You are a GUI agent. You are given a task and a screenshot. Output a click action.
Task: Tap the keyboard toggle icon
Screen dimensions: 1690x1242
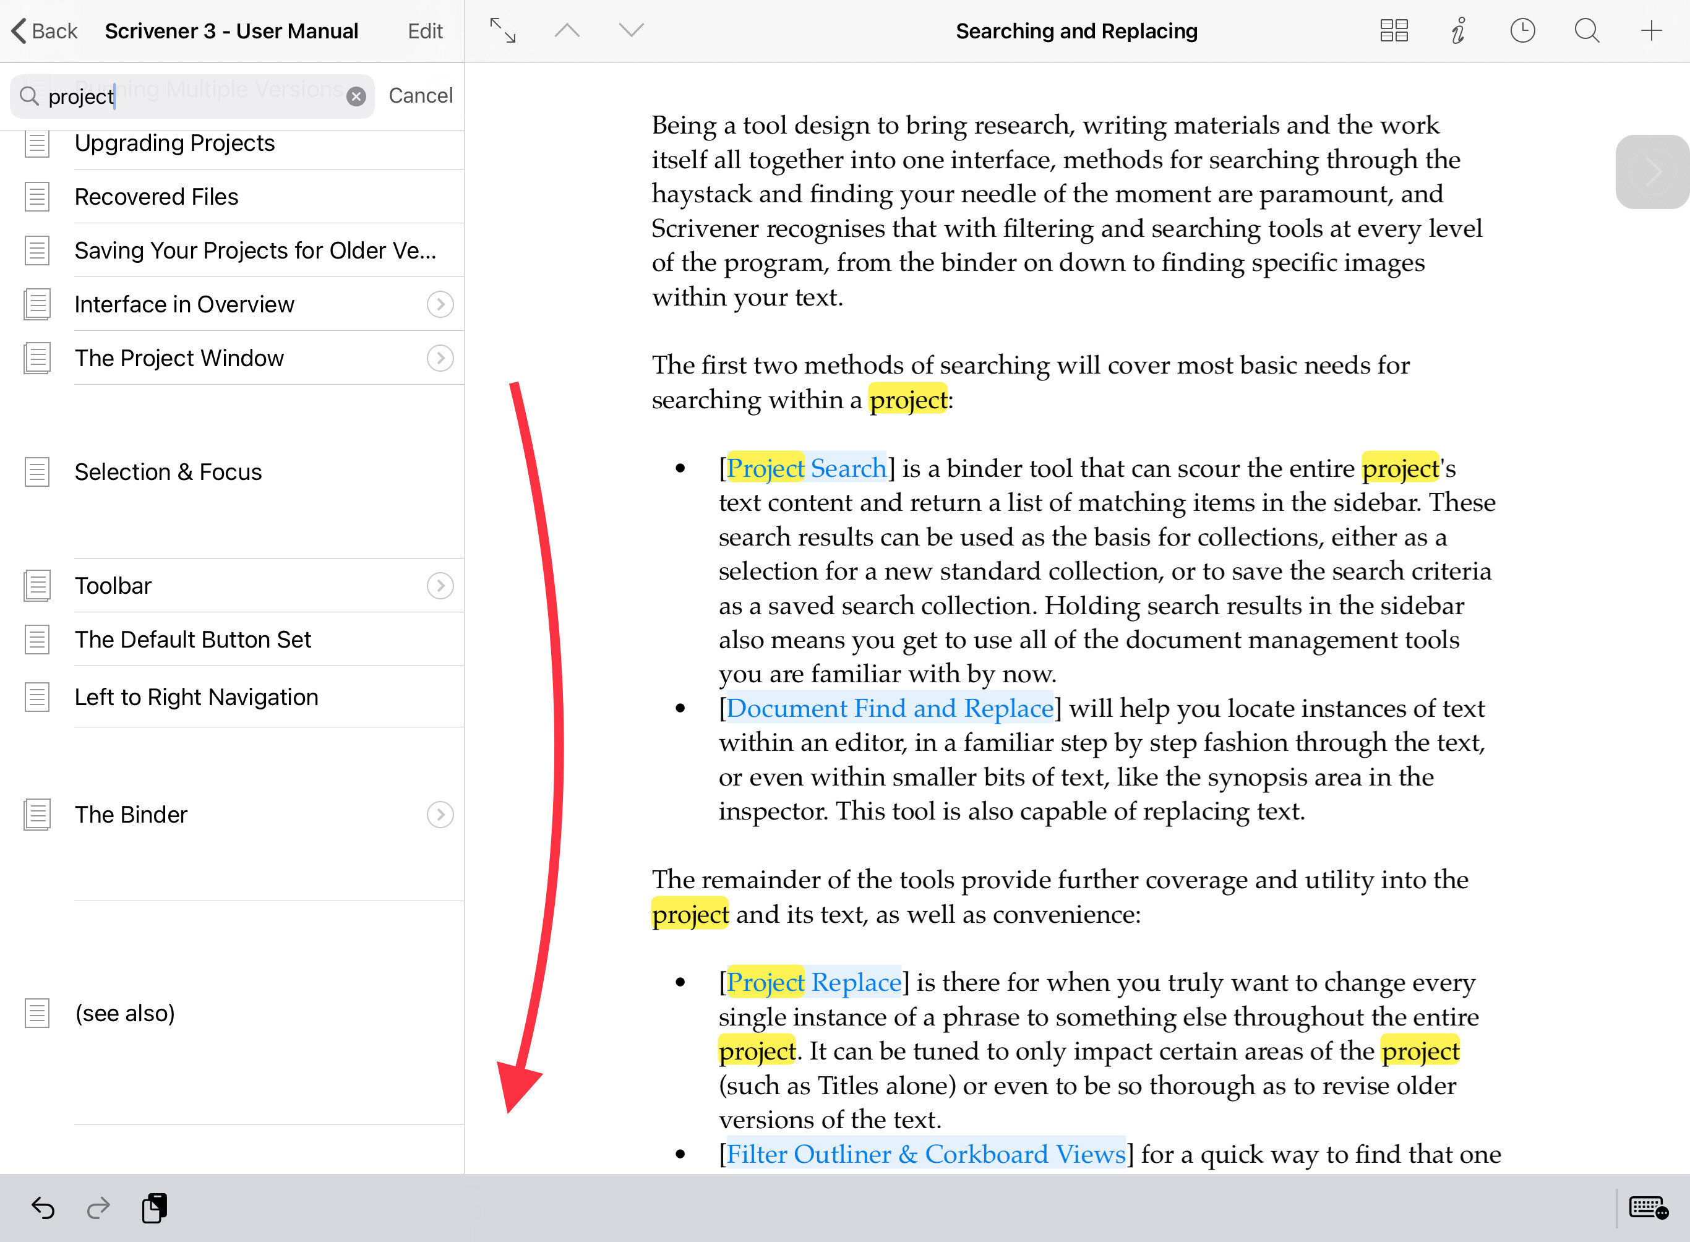[1649, 1208]
